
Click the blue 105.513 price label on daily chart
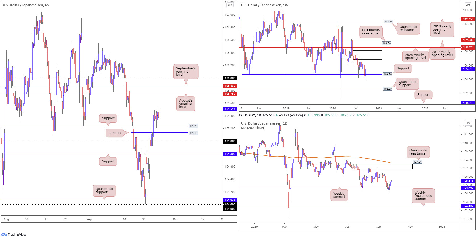pyautogui.click(x=468, y=181)
